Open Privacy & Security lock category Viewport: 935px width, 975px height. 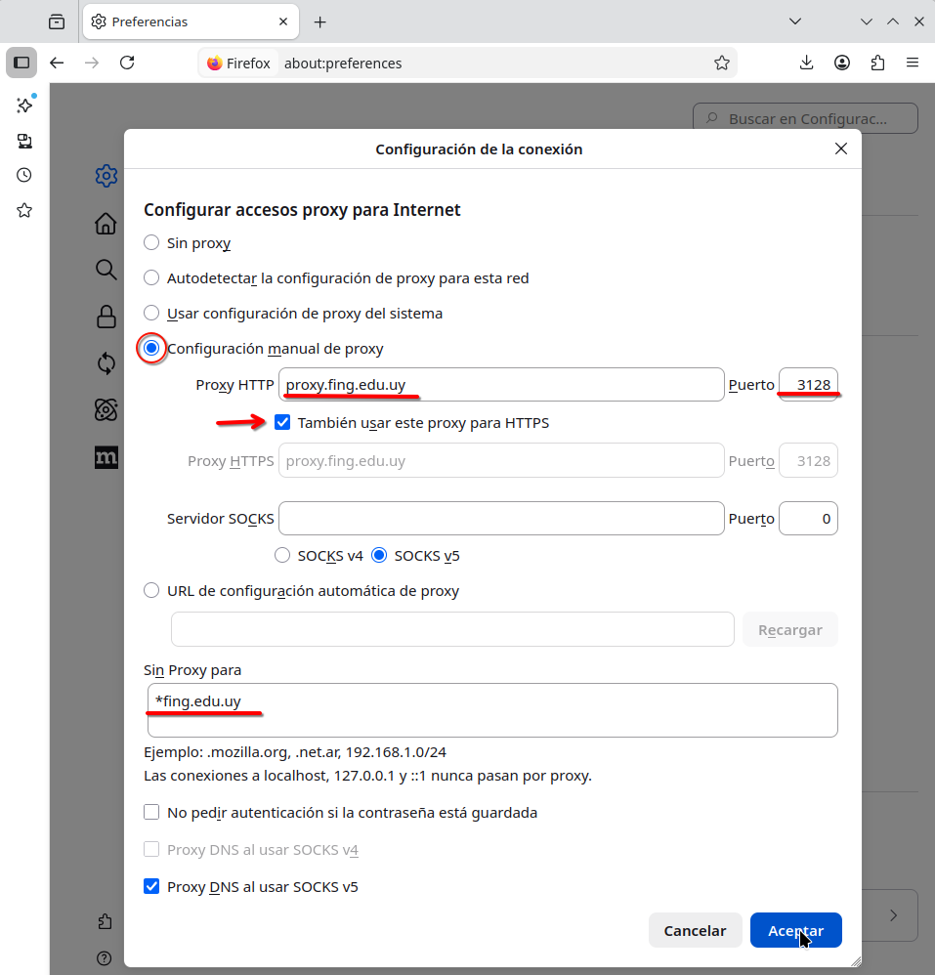tap(106, 317)
